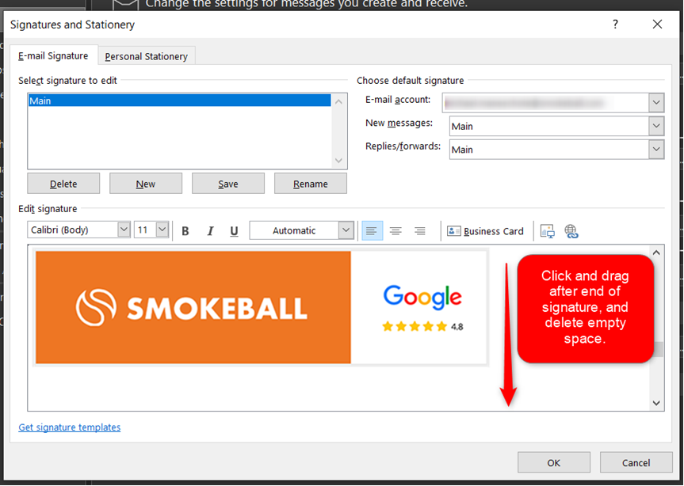
Task: Open the font size dropdown showing 11
Action: click(x=162, y=230)
